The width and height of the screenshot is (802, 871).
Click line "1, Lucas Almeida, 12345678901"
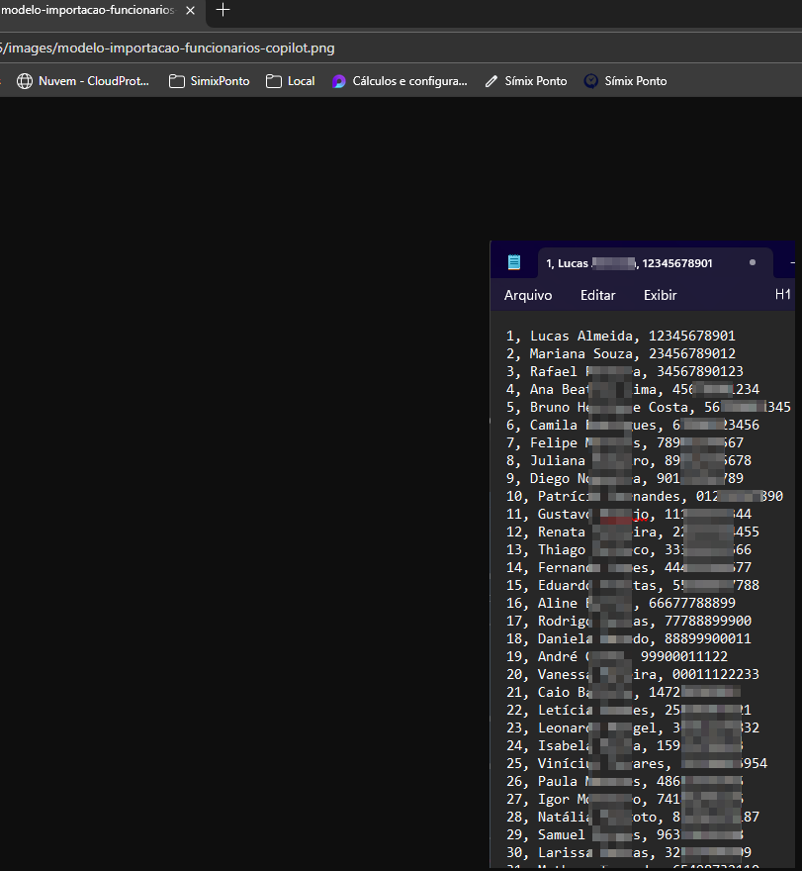click(620, 337)
